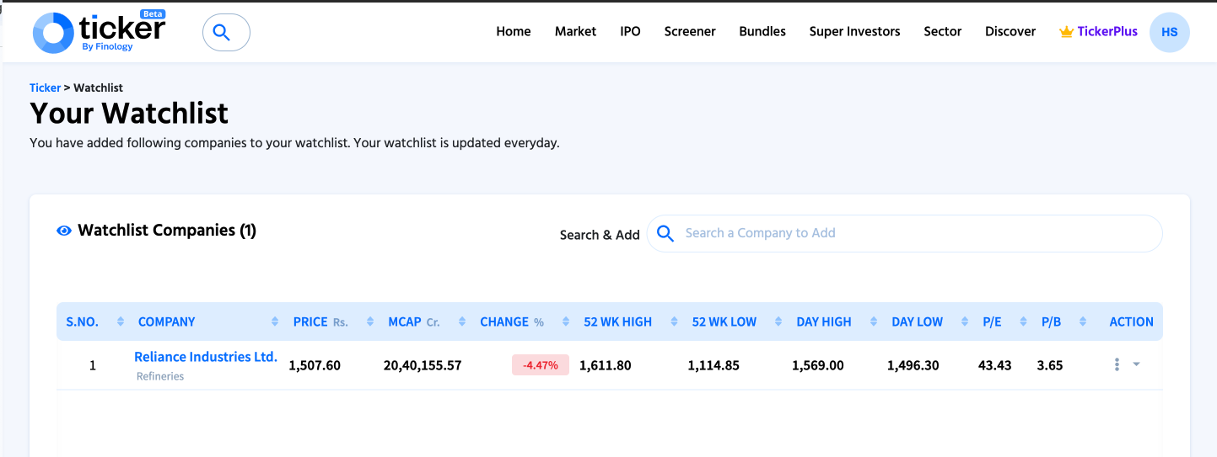Viewport: 1217px width, 457px height.
Task: Open three-dot action menu for Reliance
Action: click(x=1117, y=364)
